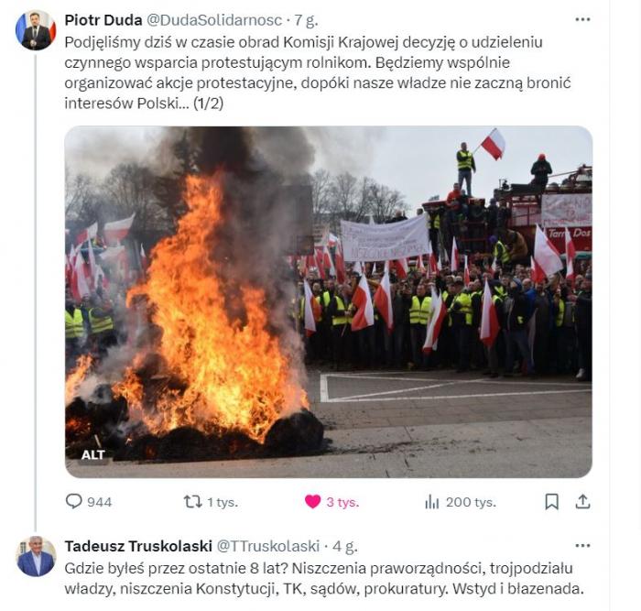641x611 pixels.
Task: Open the 4 g. timestamp of the reply
Action: 345,546
